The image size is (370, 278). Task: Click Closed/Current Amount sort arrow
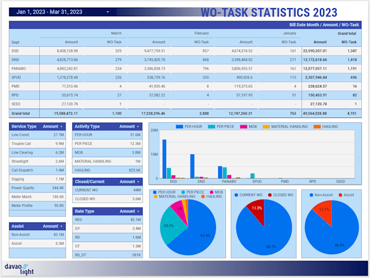click(x=138, y=181)
